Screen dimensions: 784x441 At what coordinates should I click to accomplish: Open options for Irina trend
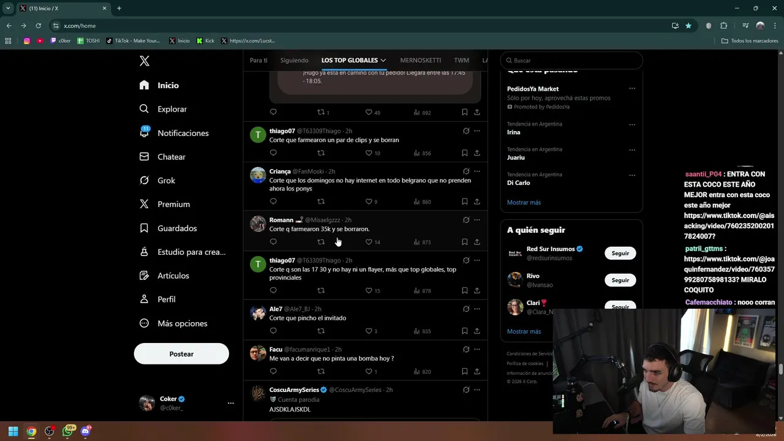(x=632, y=124)
